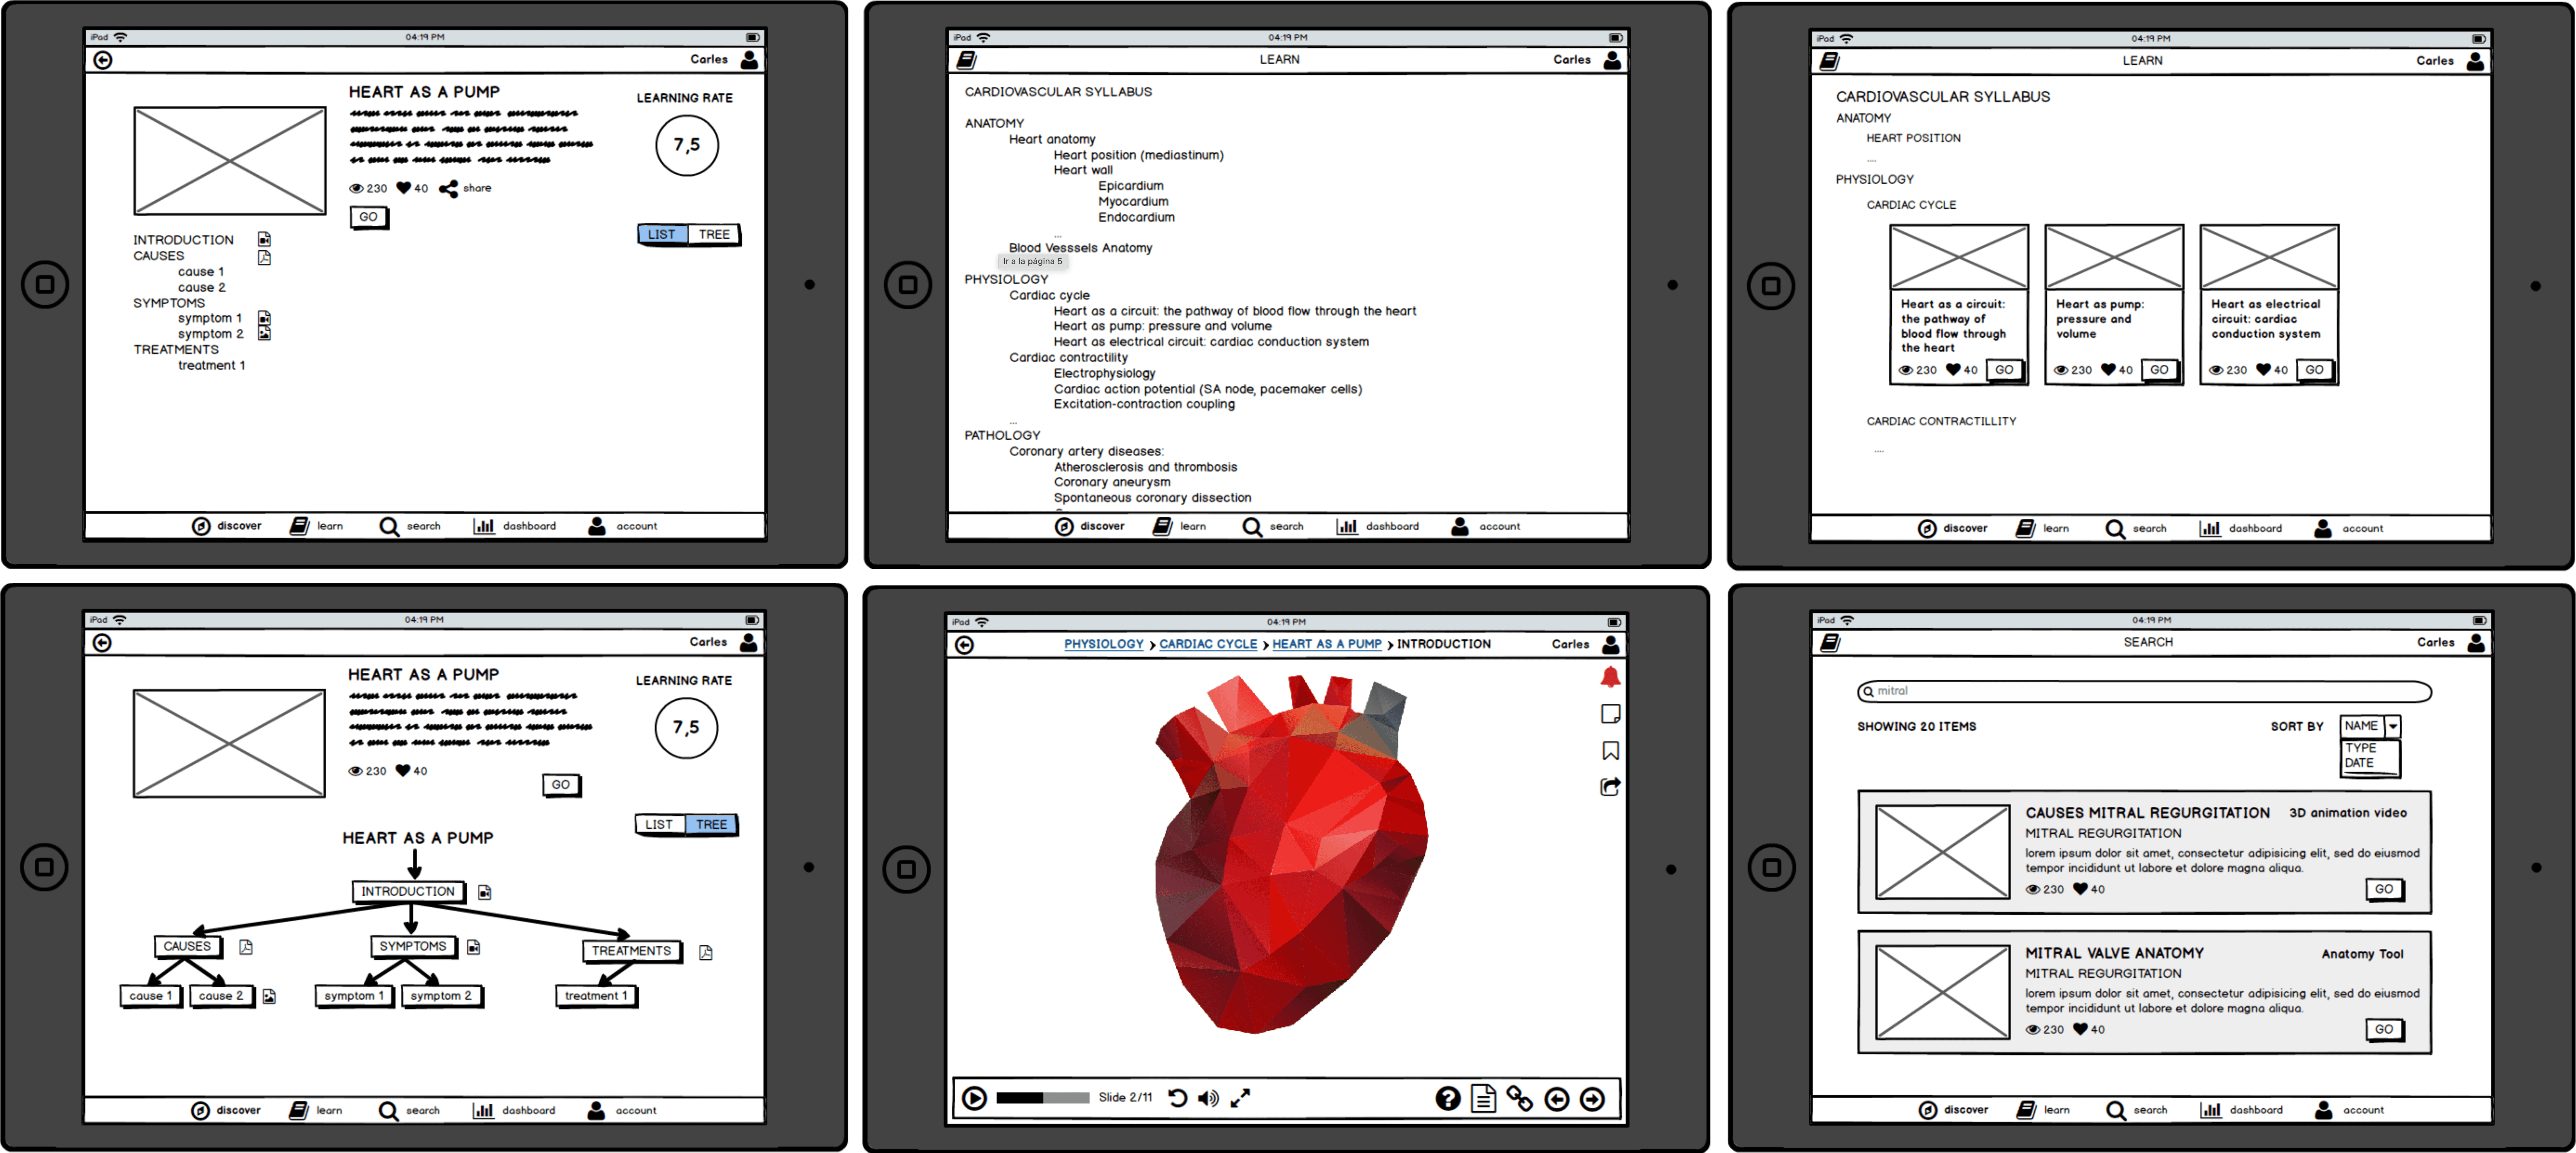Viewport: 2576px width, 1153px height.
Task: Click the PHYSIOLOGY breadcrumb link
Action: [1103, 644]
